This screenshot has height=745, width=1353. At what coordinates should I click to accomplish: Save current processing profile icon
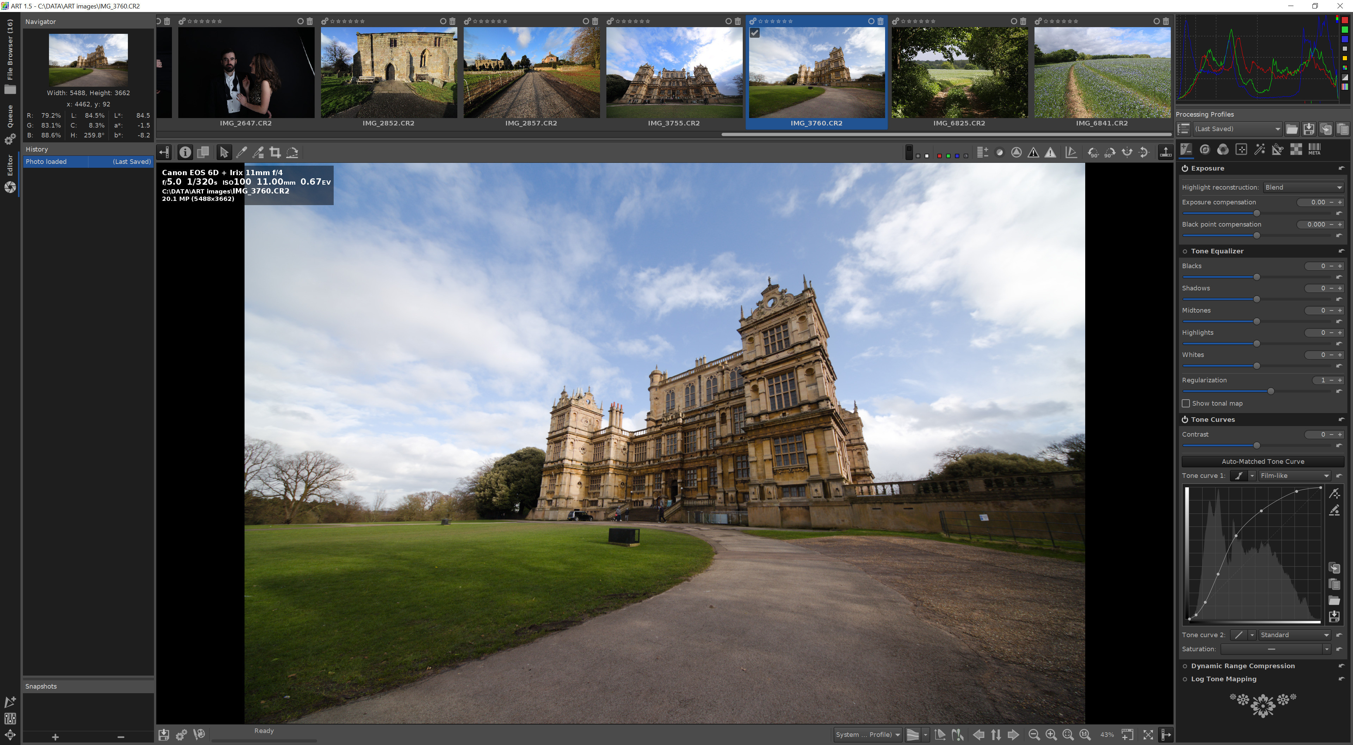1308,129
